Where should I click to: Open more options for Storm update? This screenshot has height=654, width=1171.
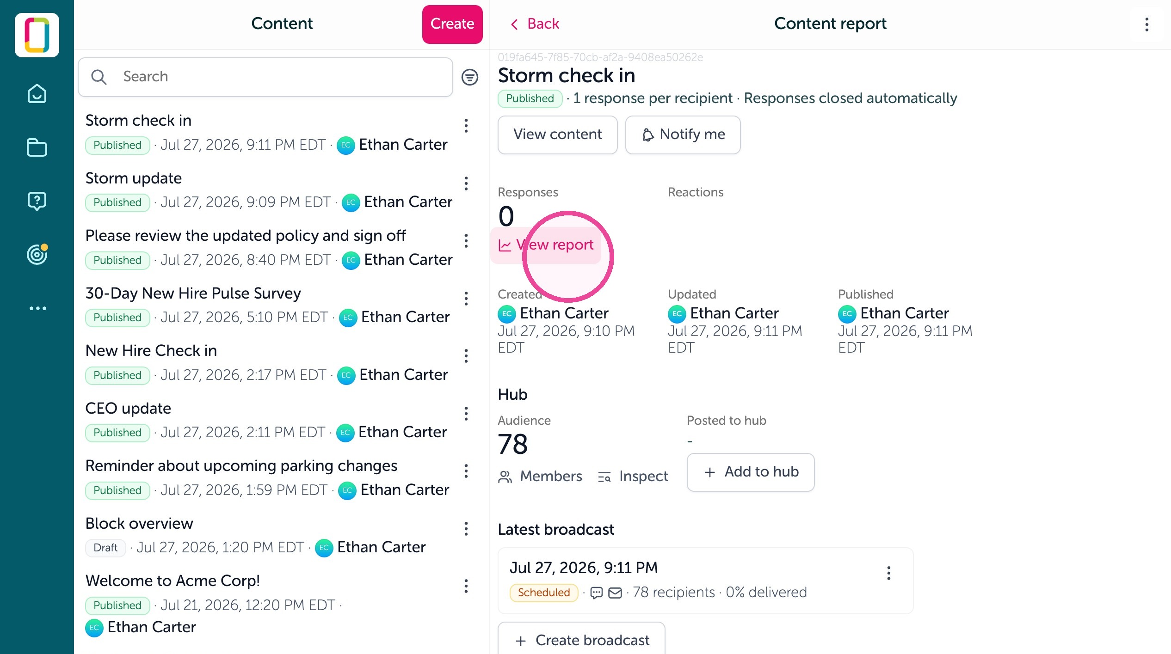(466, 183)
